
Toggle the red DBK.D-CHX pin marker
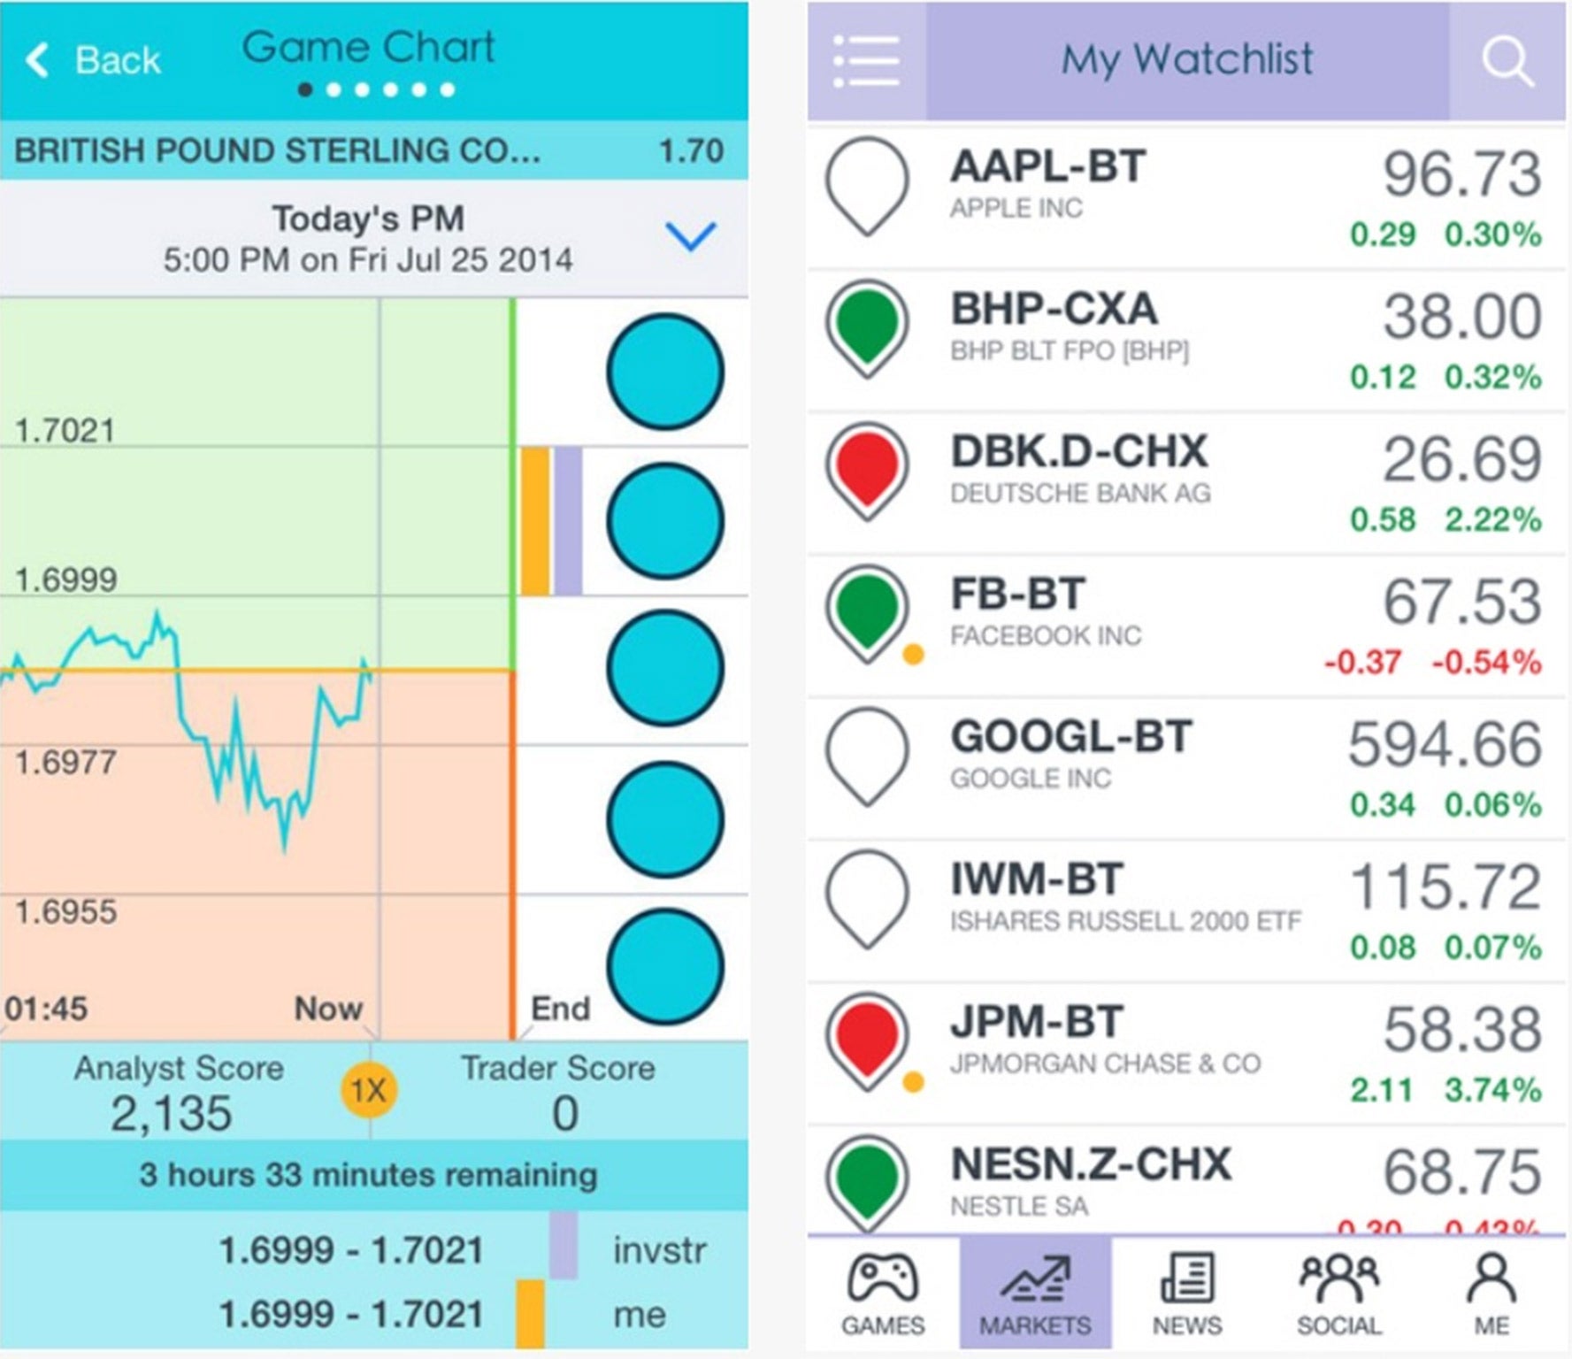[x=868, y=471]
